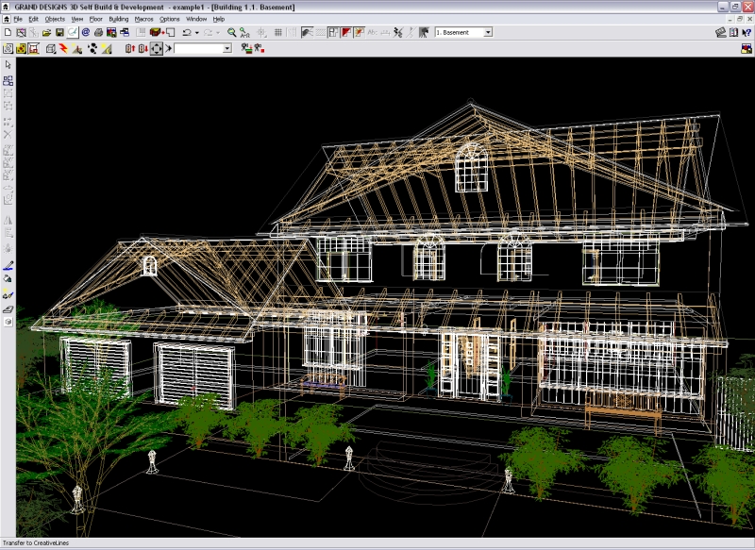Screen dimensions: 755x550
Task: Save the project with the floppy disk icon
Action: tap(59, 32)
